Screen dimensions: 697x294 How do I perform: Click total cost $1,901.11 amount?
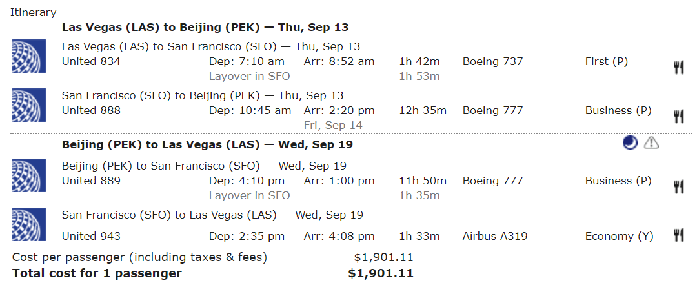coord(381,273)
